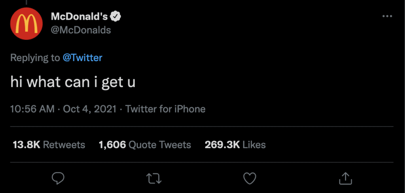The image size is (405, 193).
Task: View the 1,606 Quote Tweets list
Action: tap(145, 145)
